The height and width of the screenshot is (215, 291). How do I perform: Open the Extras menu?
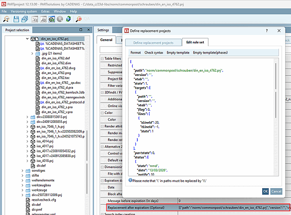coord(45,11)
